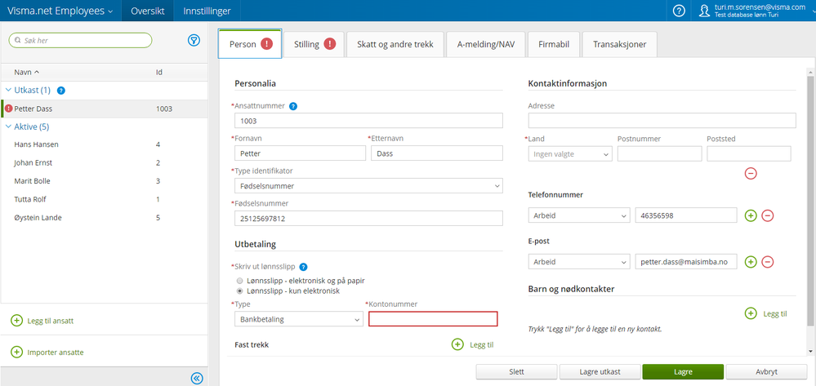Select Lønnsslipp - kun elektronisk option
This screenshot has height=386, width=816.
[239, 291]
